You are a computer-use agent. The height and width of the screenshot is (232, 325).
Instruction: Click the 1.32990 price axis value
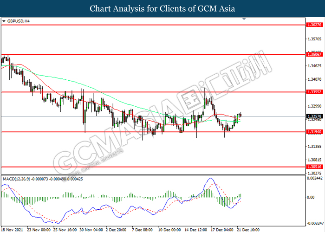[x=314, y=106]
